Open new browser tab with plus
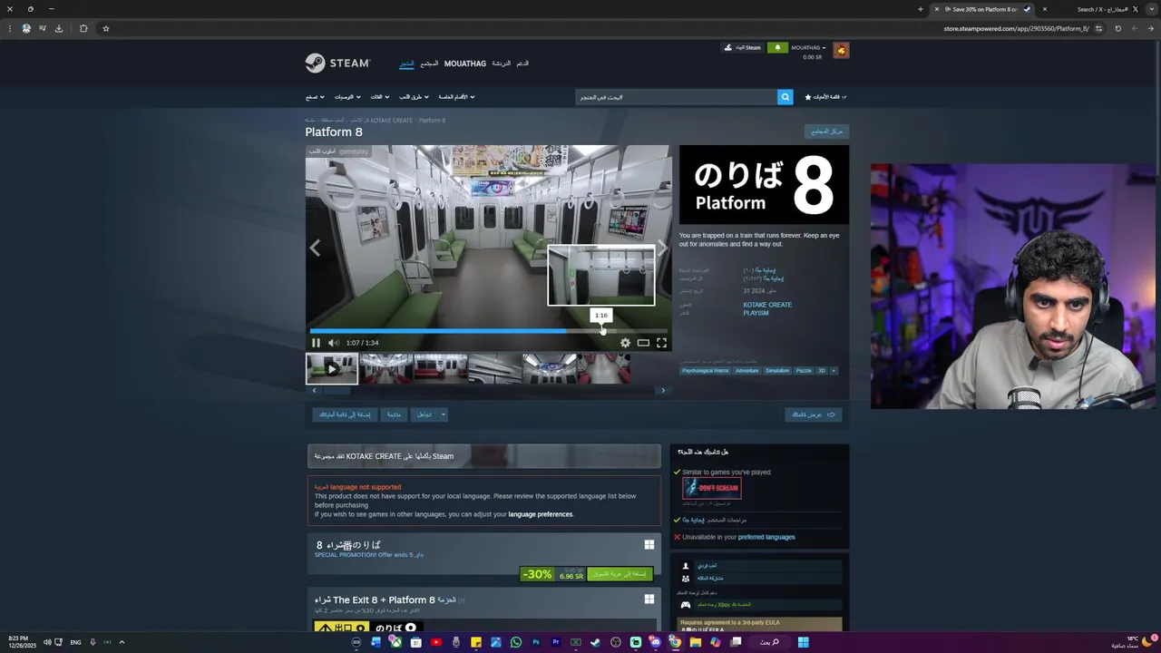 [920, 9]
